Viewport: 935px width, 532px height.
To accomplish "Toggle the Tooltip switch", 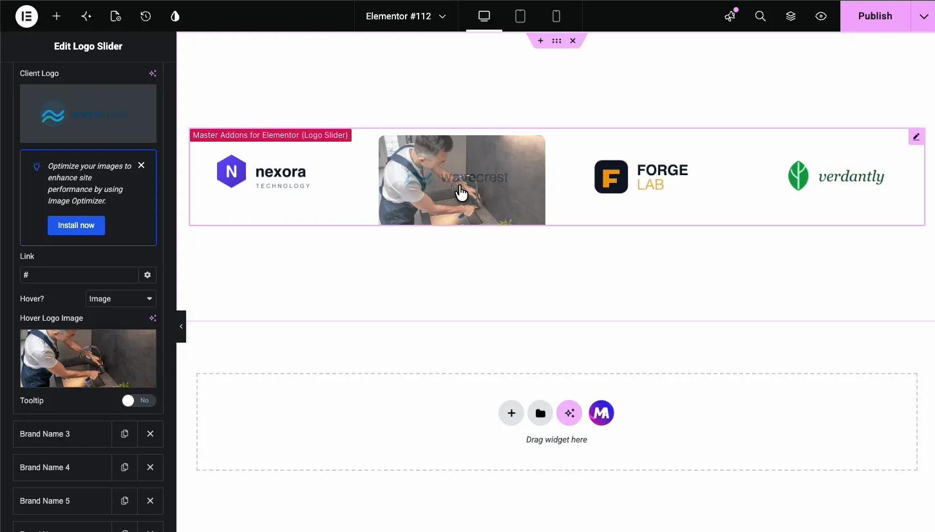I will 138,401.
